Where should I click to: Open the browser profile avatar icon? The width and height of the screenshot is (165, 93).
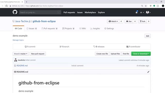point(163,6)
